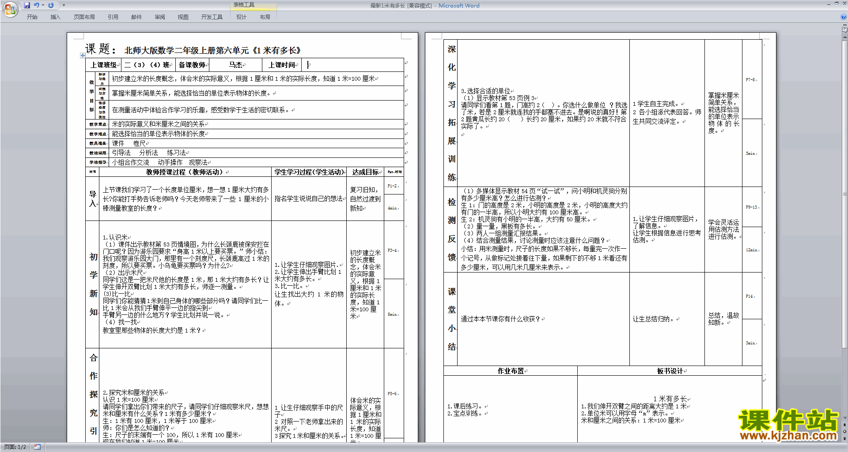848x452 pixels.
Task: Click the 指名学生说说自己的想法 cell
Action: [308, 199]
